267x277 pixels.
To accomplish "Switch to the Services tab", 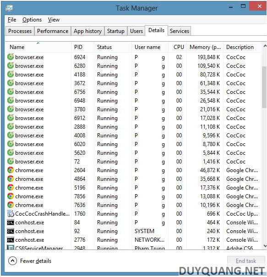I will point(180,31).
